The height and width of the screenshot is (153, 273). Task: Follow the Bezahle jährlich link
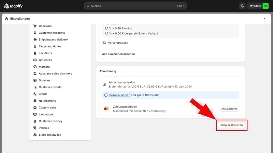click(x=119, y=95)
